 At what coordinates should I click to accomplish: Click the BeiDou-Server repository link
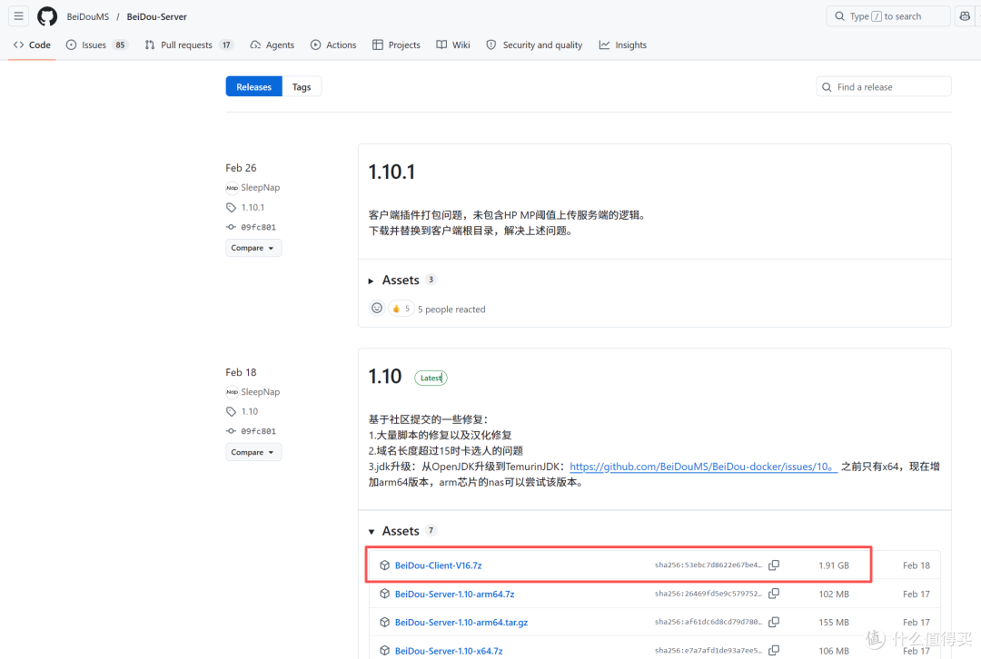click(x=156, y=17)
